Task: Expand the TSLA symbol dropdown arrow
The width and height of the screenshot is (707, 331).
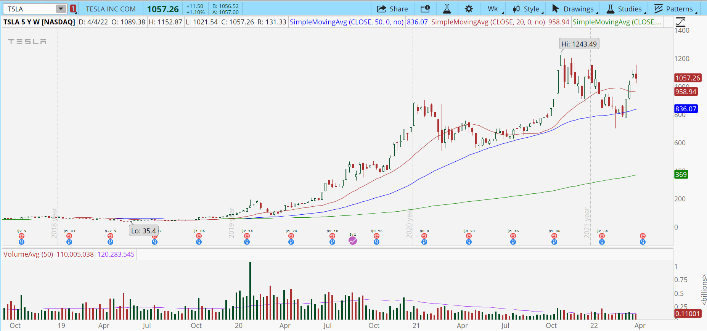Action: click(61, 9)
